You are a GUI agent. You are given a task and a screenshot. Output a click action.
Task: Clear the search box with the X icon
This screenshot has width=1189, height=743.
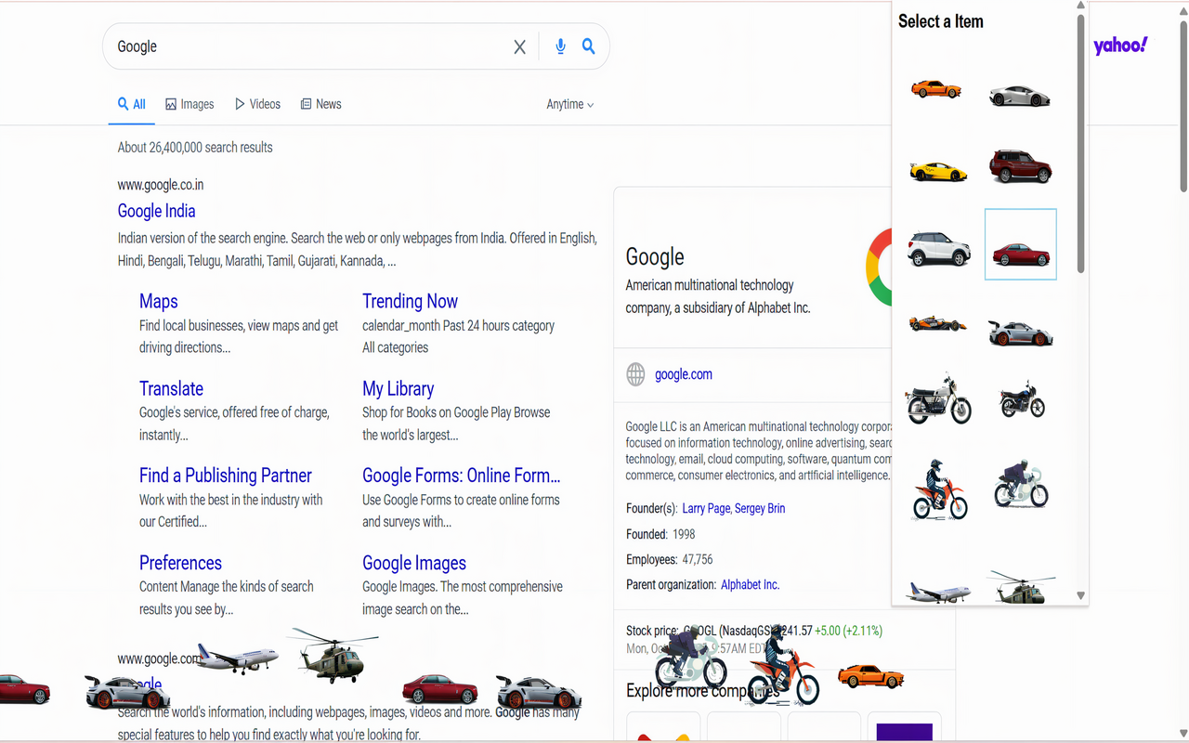click(520, 47)
